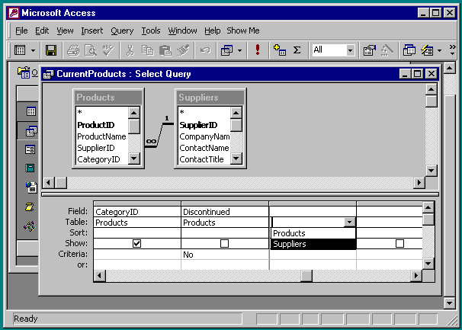This screenshot has width=462, height=330.
Task: Click the Discontinued field cell
Action: [225, 212]
